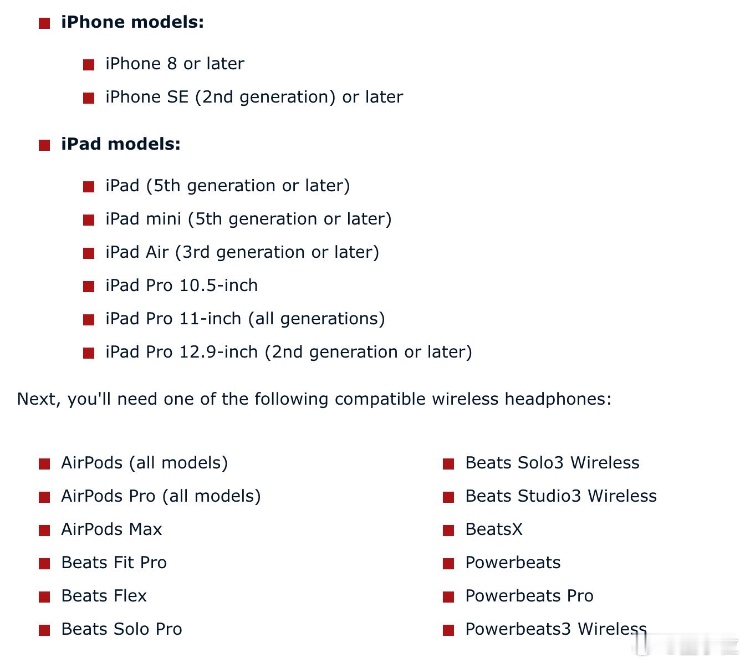Click the bullet before AirPods Max
The height and width of the screenshot is (663, 745).
point(44,531)
